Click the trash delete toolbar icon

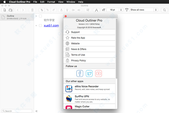click(x=32, y=10)
